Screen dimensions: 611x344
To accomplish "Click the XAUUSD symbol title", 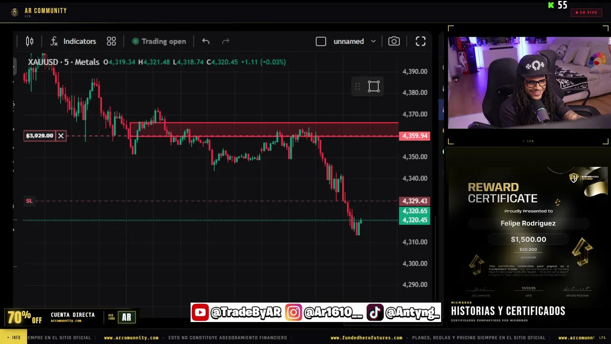I will [63, 62].
